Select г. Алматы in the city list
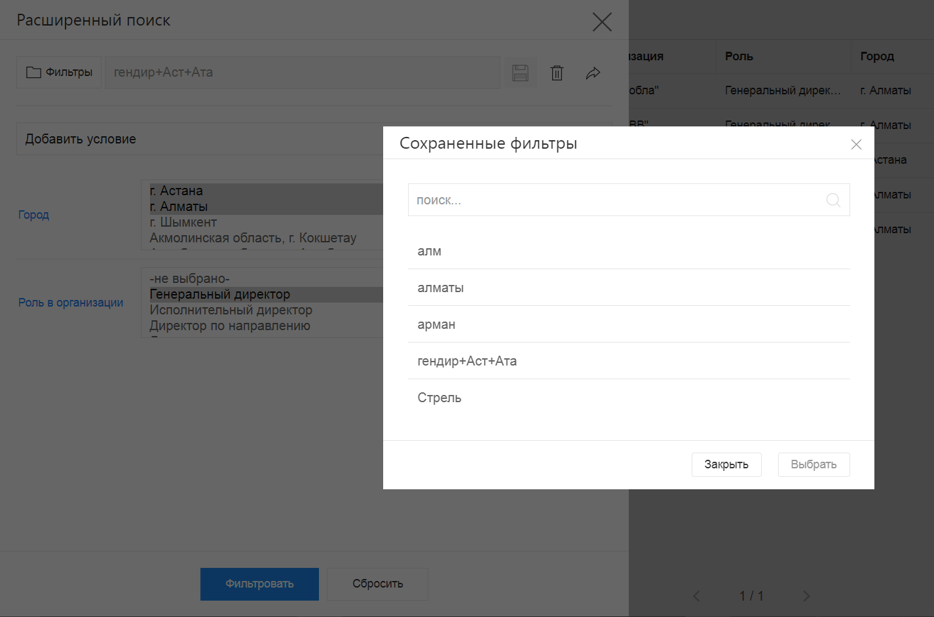 tap(266, 206)
